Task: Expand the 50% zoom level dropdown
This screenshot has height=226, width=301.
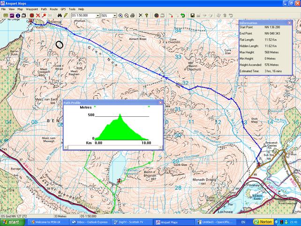Action: 114,15
